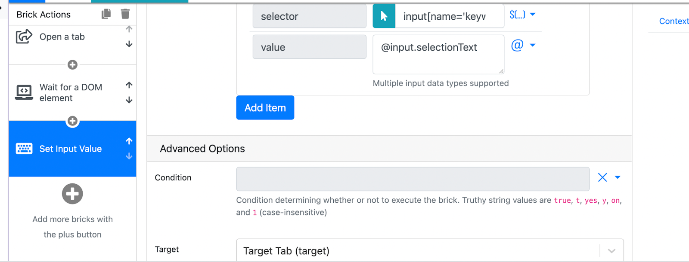
Task: Move Wait for DOM element brick up
Action: pyautogui.click(x=129, y=85)
